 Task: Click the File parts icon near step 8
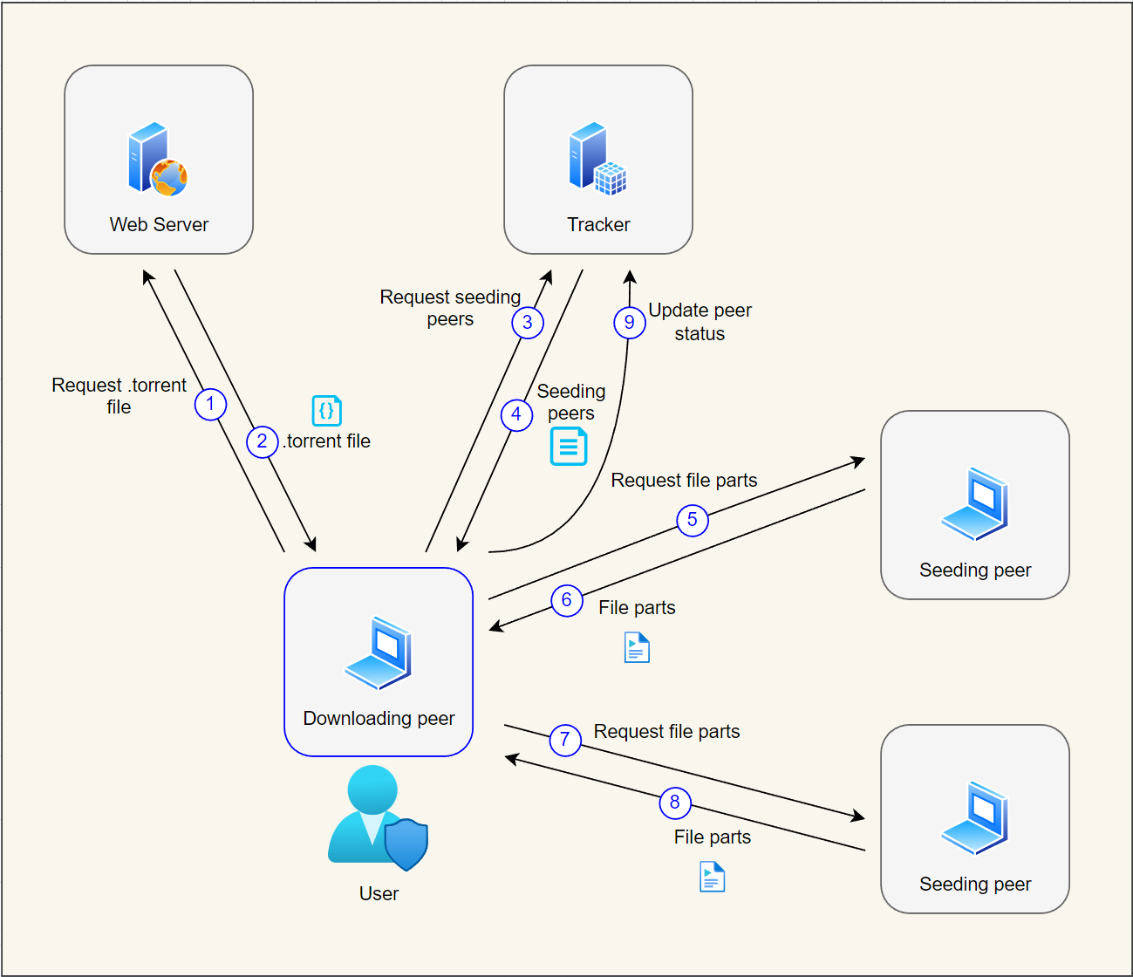tap(711, 876)
